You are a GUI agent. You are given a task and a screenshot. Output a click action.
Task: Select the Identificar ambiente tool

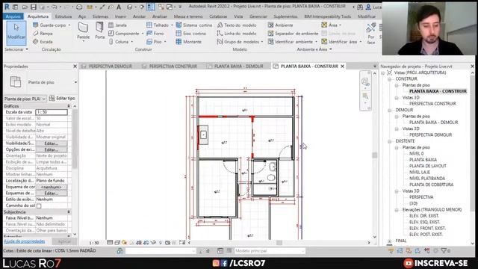tap(291, 42)
